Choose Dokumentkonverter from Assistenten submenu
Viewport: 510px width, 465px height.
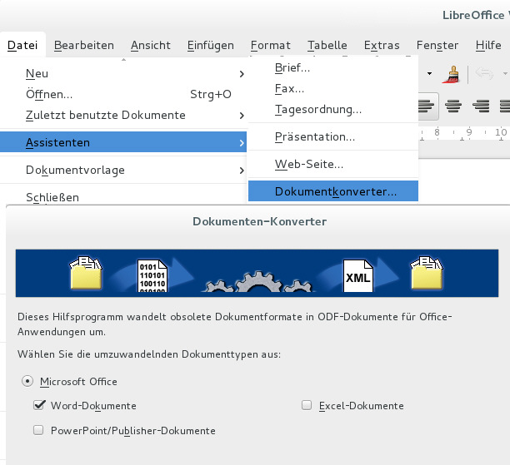(335, 191)
